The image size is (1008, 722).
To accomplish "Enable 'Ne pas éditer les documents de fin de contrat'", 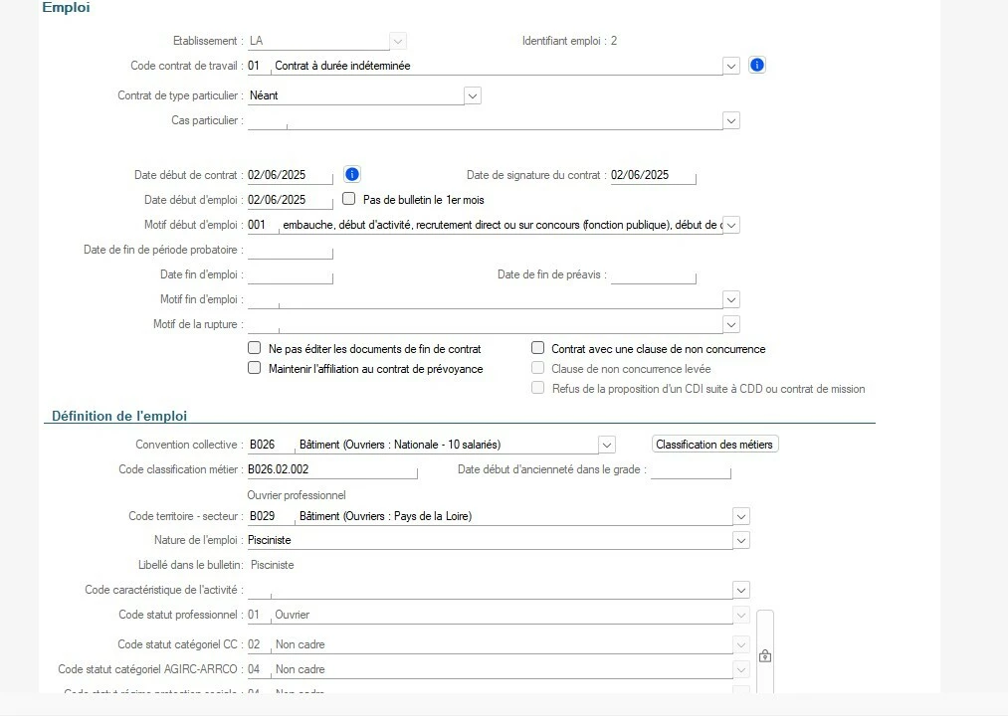I will pos(255,348).
